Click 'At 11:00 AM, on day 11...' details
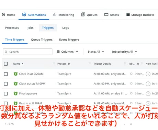The height and width of the screenshot is (130, 158). pos(110,93)
